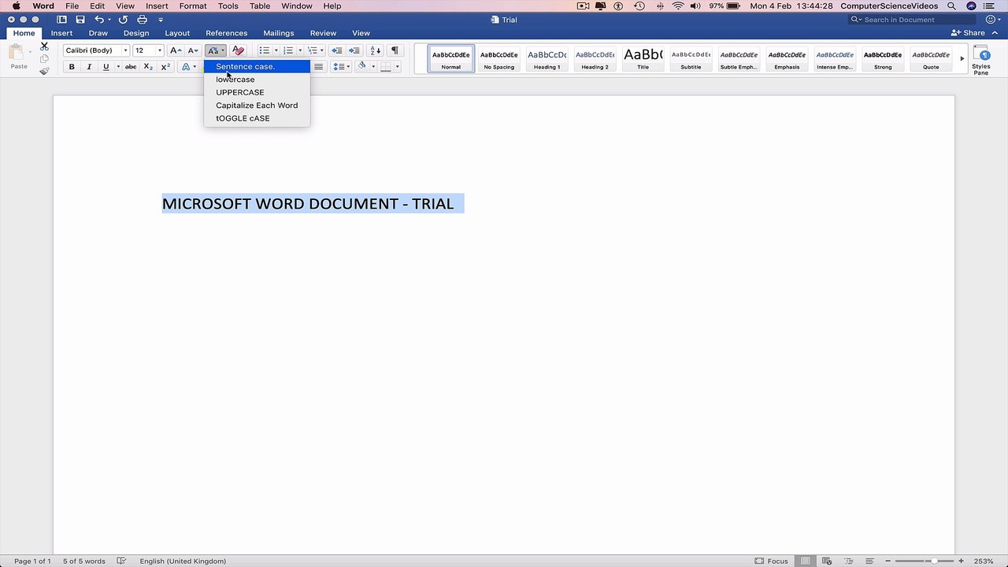
Task: Choose UPPERCASE menu option
Action: click(257, 92)
